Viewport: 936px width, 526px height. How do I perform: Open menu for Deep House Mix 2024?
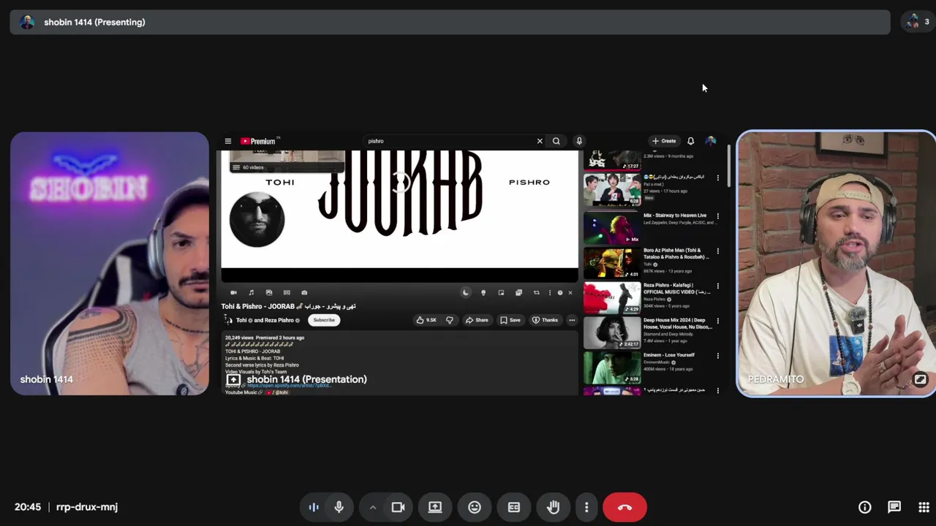tap(717, 321)
